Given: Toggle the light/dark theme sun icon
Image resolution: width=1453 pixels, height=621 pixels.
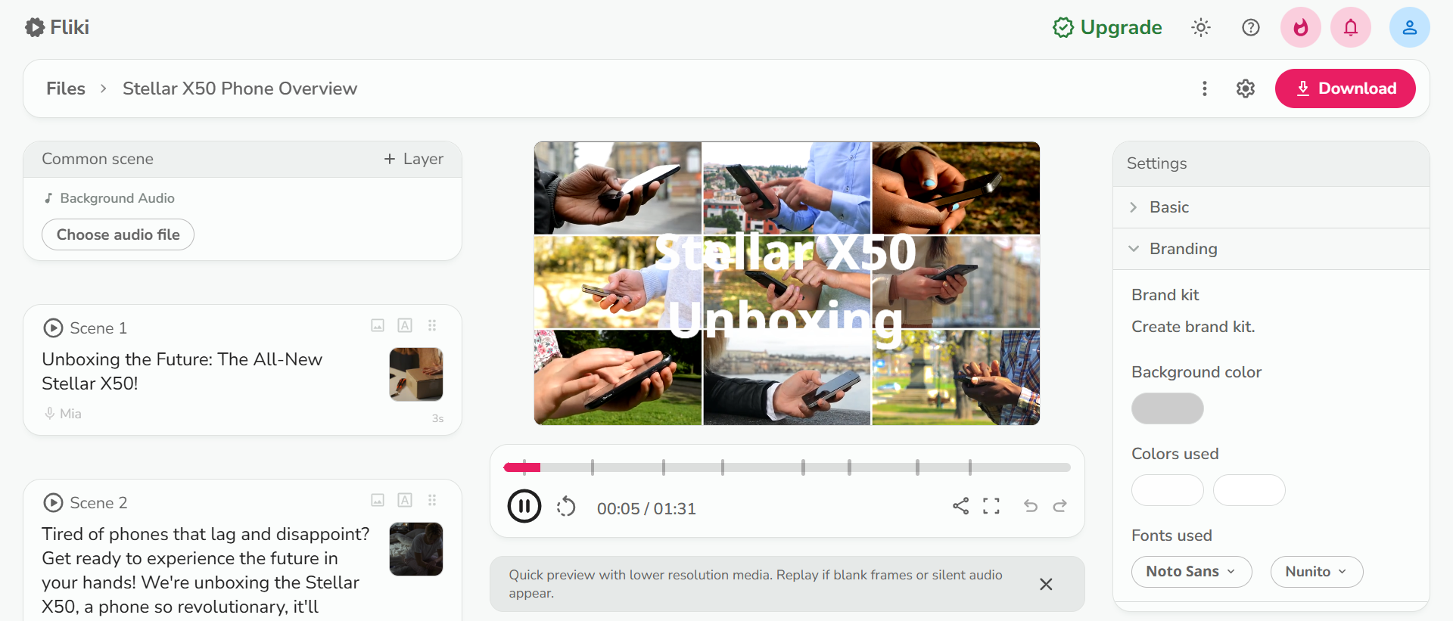Looking at the screenshot, I should [1201, 28].
